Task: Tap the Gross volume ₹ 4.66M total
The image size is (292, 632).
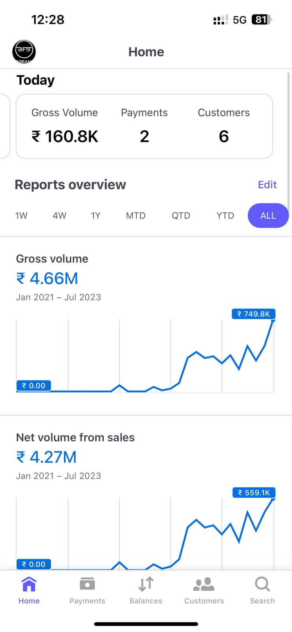Action: click(x=47, y=278)
